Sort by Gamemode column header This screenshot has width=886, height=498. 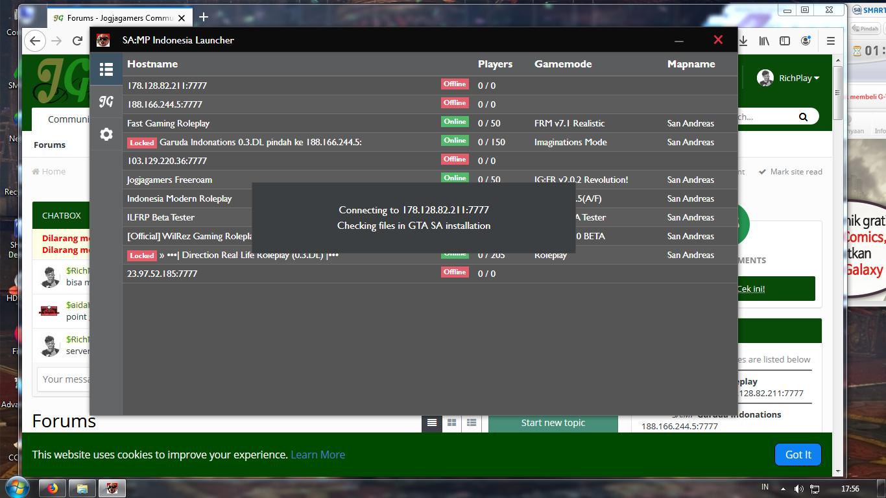[563, 64]
